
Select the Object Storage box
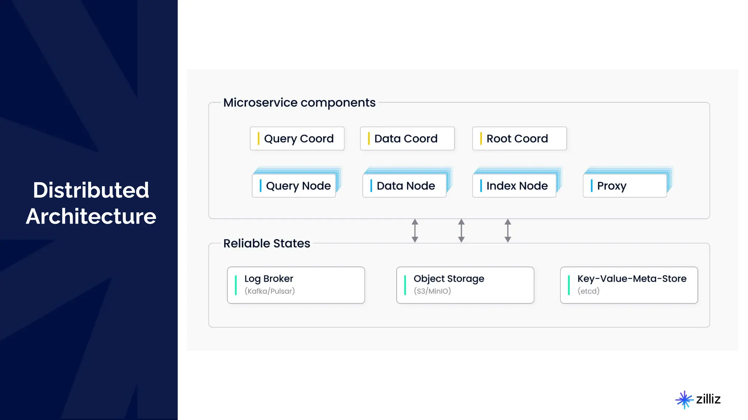[465, 285]
